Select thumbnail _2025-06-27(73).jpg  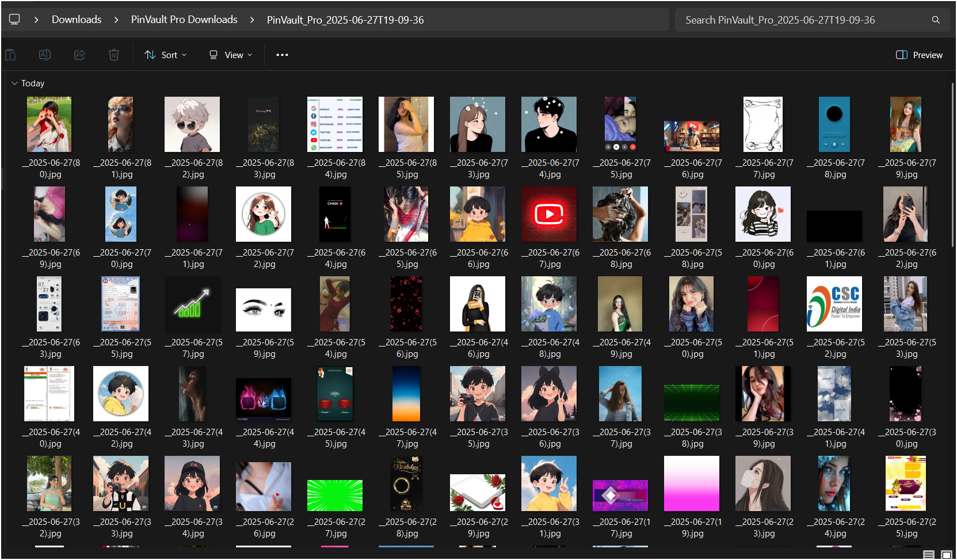478,124
